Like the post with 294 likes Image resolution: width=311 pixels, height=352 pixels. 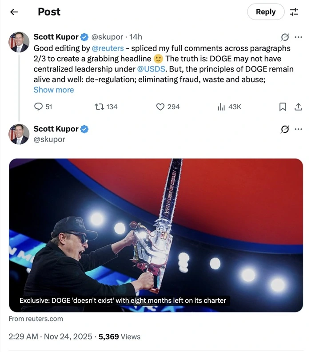coord(167,107)
